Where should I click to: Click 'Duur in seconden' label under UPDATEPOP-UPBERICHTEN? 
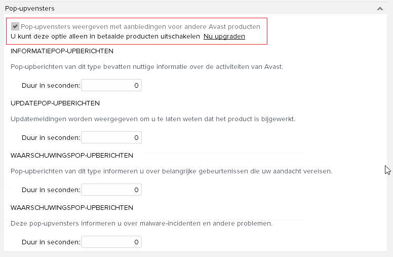point(51,137)
